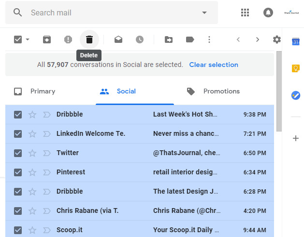Viewport: 304px width, 237px height.
Task: Star the LinkedIn Welcome email
Action: pyautogui.click(x=32, y=134)
